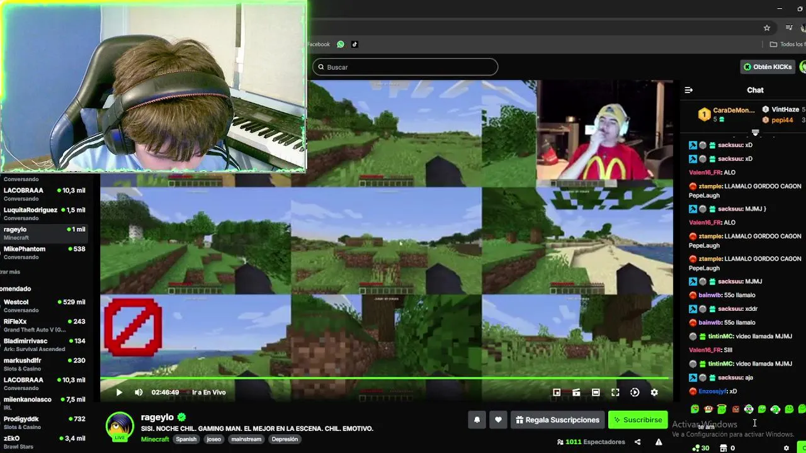Click the Obtén KICKs button
806x453 pixels.
point(767,67)
